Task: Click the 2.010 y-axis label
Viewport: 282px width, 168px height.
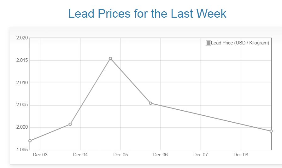Action: click(x=22, y=83)
